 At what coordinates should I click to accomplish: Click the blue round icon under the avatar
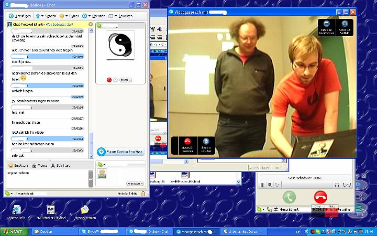115,80
